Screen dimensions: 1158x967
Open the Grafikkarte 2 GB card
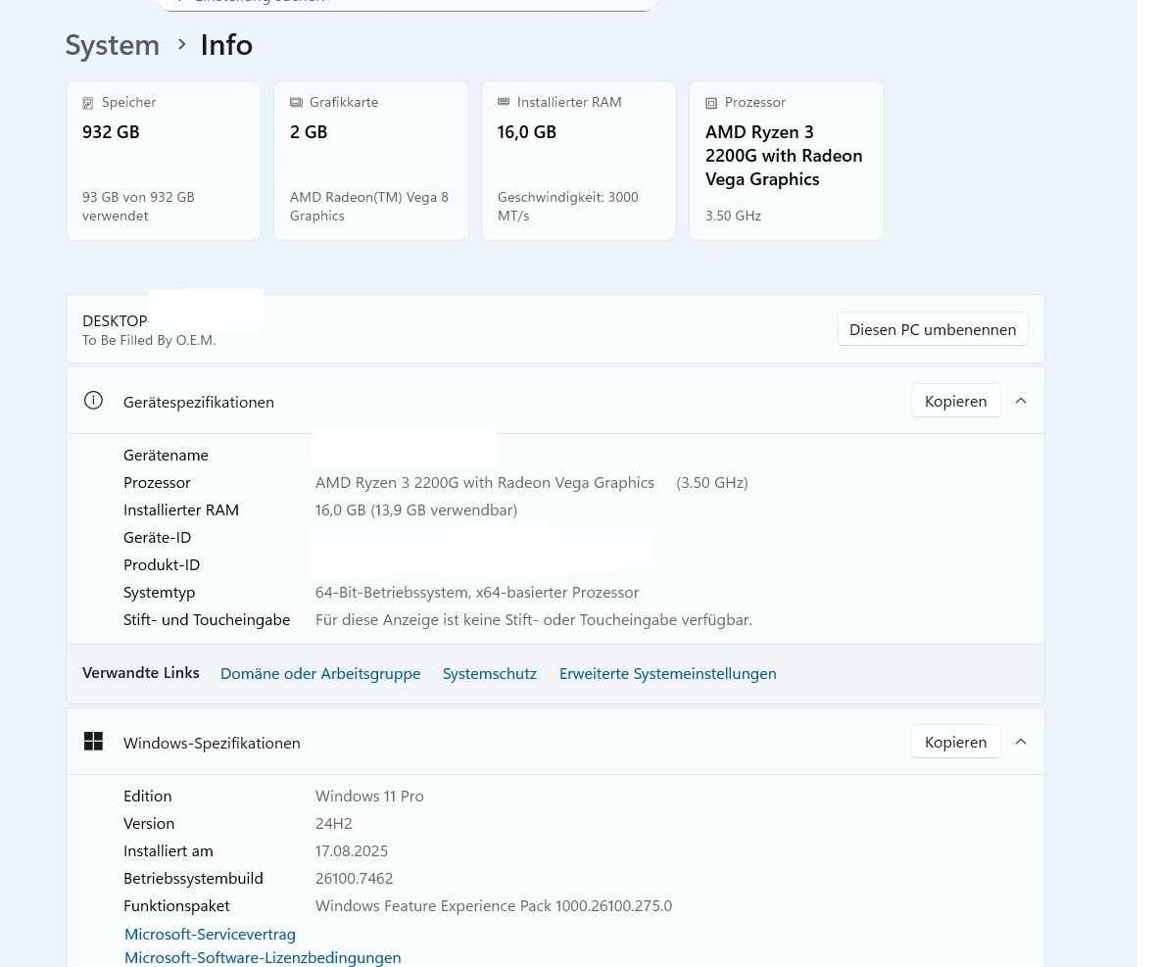click(x=371, y=161)
